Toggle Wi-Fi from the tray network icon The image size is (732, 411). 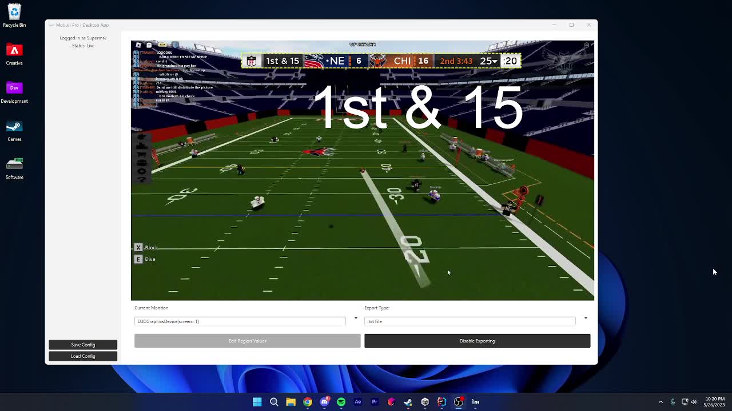click(685, 402)
